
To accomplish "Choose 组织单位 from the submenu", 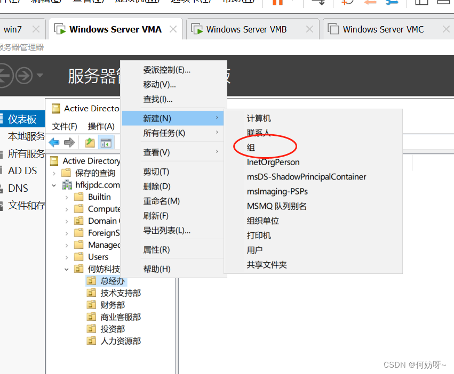I will (x=262, y=221).
